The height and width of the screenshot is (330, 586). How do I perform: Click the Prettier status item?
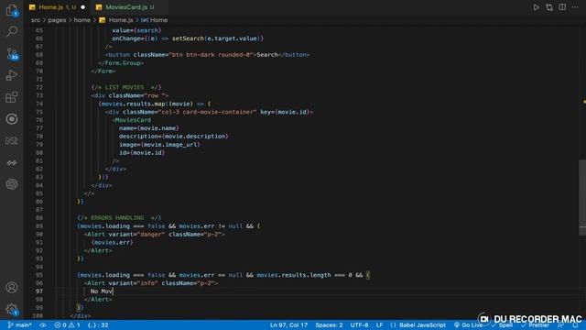click(535, 325)
